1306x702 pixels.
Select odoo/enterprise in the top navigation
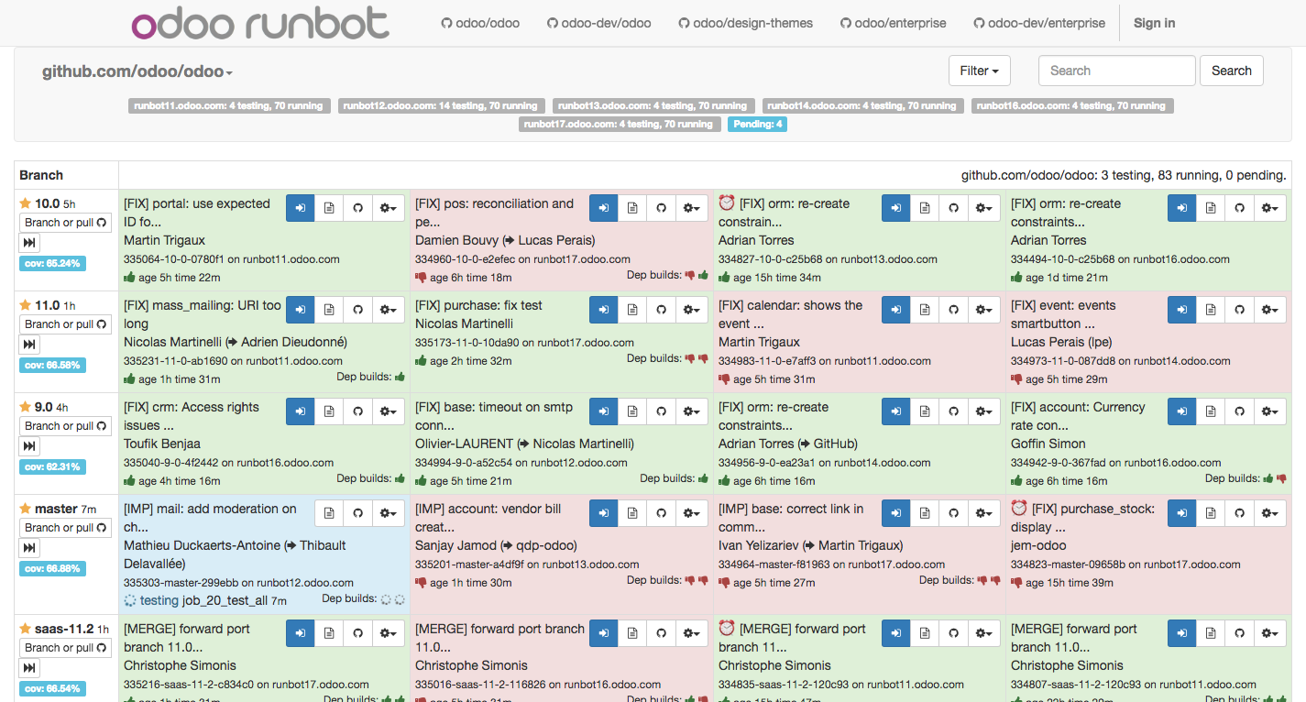[893, 23]
